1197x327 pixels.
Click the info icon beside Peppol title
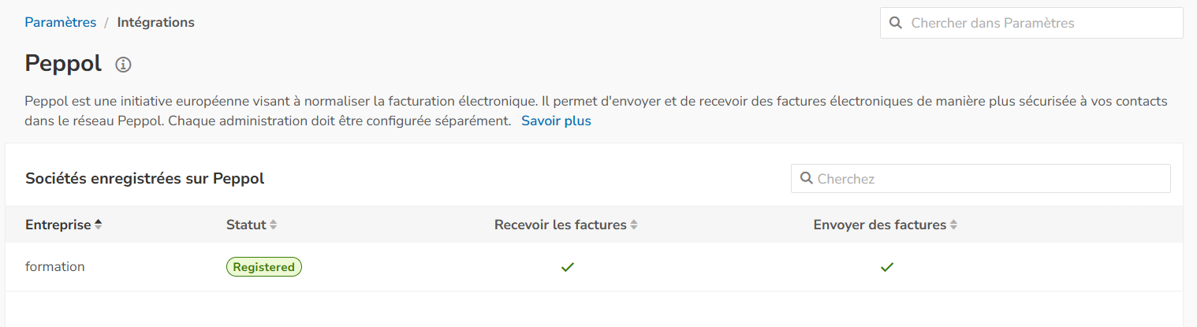(x=123, y=65)
